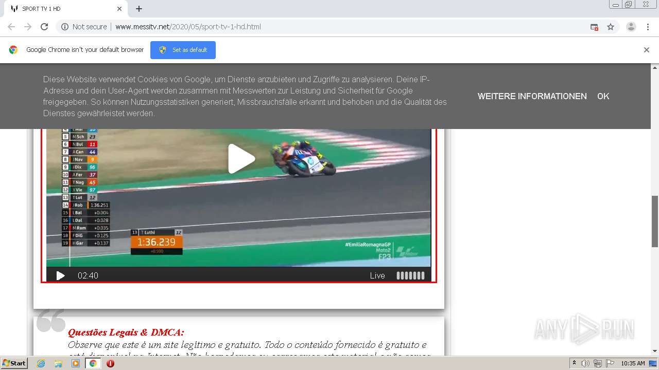This screenshot has height=370, width=659.
Task: Click the scrollbar up arrow
Action: point(655,67)
